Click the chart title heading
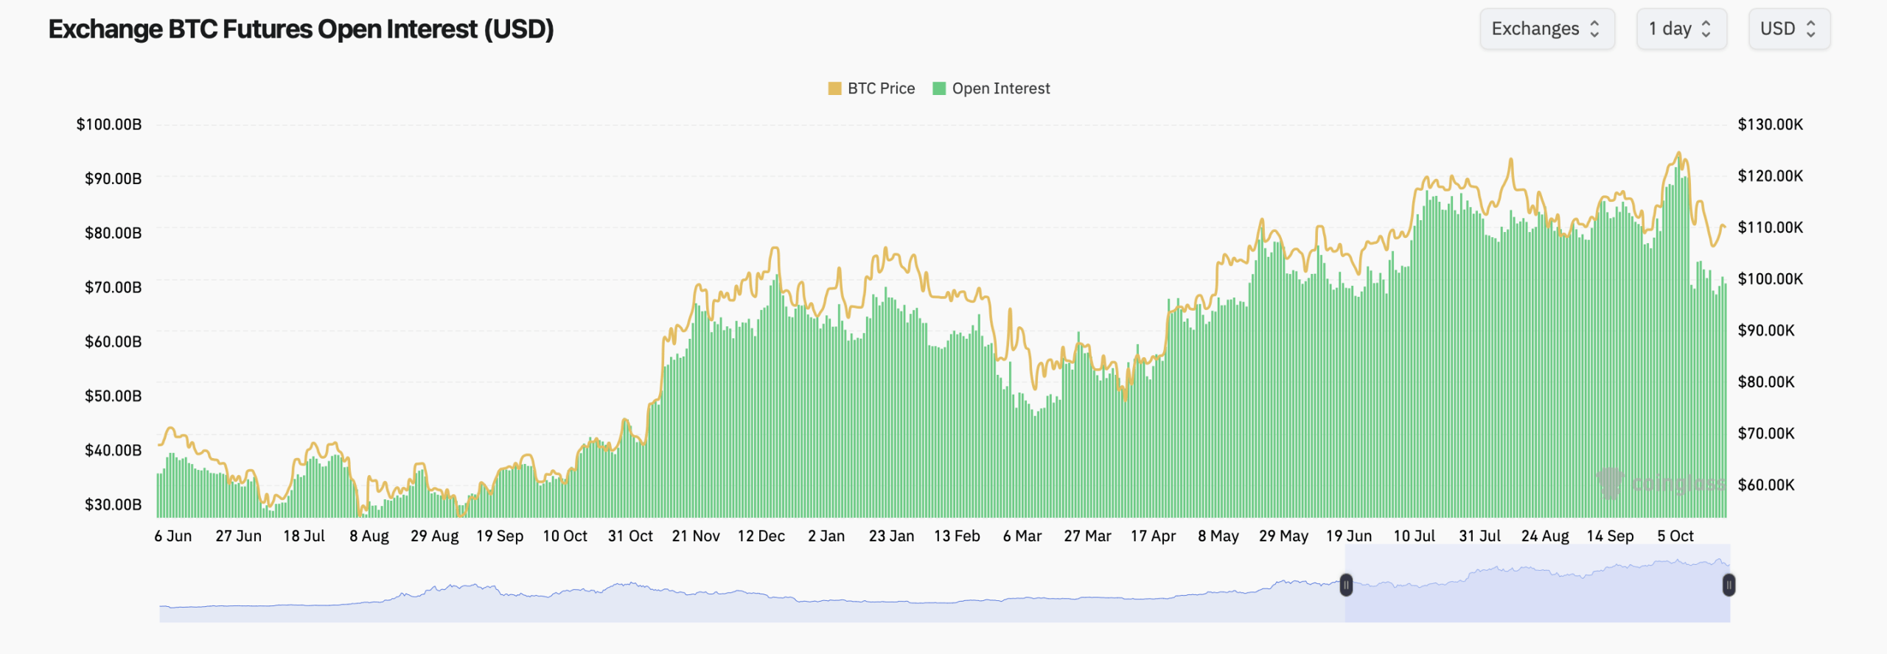The width and height of the screenshot is (1887, 654). point(301,29)
